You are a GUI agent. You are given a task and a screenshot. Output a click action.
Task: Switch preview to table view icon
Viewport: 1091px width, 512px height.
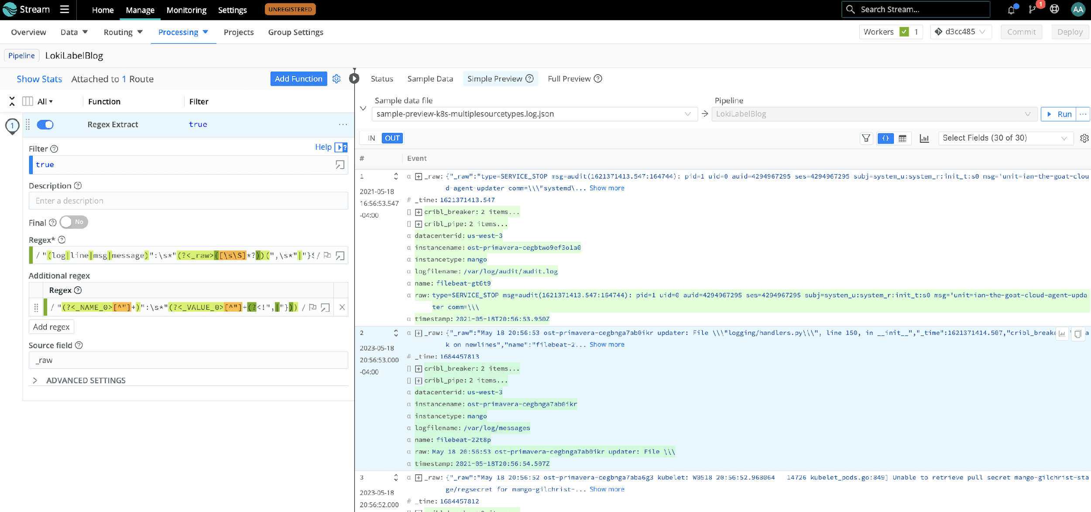903,138
